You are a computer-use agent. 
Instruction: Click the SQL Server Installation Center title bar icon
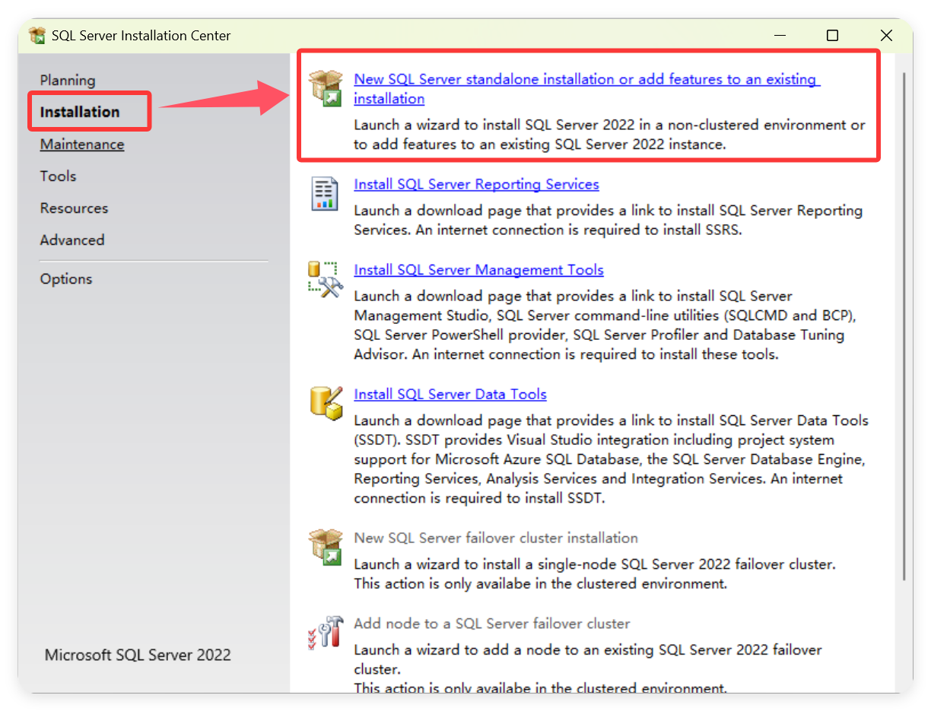(x=37, y=36)
